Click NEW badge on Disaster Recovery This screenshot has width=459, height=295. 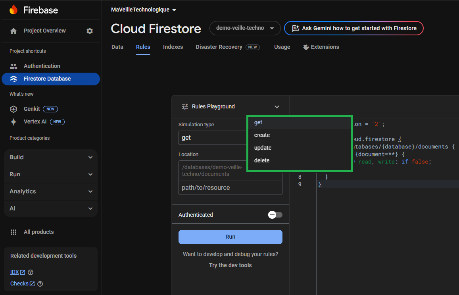coord(253,47)
